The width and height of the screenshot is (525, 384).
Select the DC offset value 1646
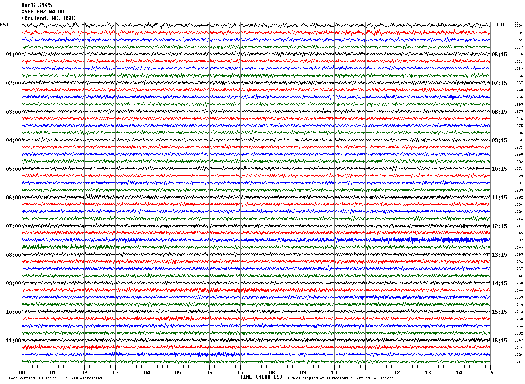[518, 119]
